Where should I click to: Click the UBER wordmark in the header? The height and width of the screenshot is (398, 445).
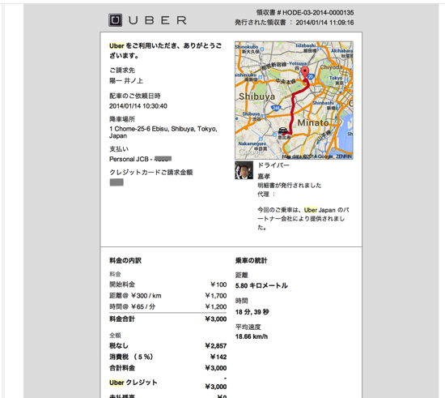click(158, 20)
